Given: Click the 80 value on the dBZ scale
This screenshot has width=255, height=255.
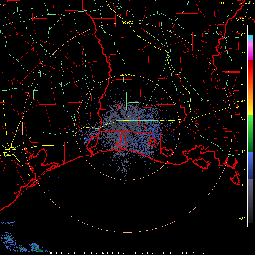Looking at the screenshot, I should coord(243,35).
